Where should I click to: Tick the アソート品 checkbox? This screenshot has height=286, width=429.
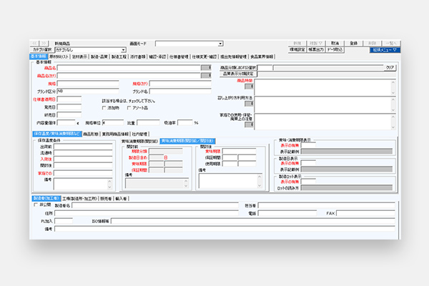point(129,107)
